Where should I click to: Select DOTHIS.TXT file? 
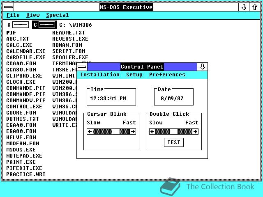coord(23,119)
